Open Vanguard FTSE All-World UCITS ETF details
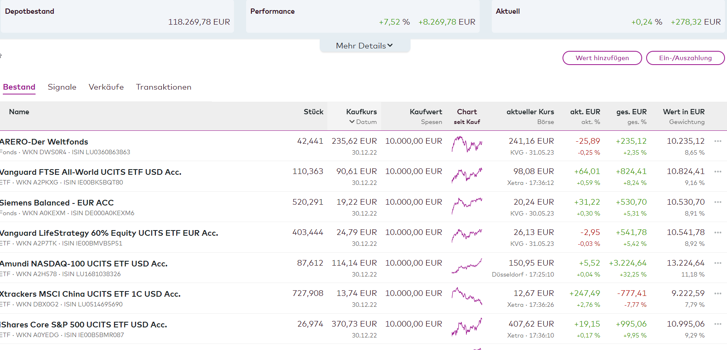727x350 pixels. click(x=91, y=172)
